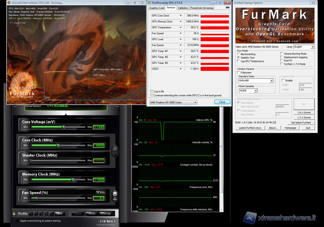Click the GPU-Z Close button
The image size is (324, 227).
222,102
